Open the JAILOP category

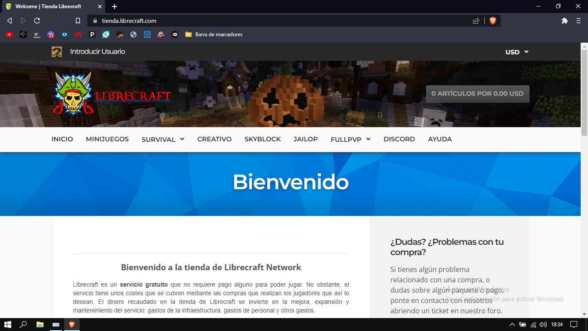[x=306, y=139]
